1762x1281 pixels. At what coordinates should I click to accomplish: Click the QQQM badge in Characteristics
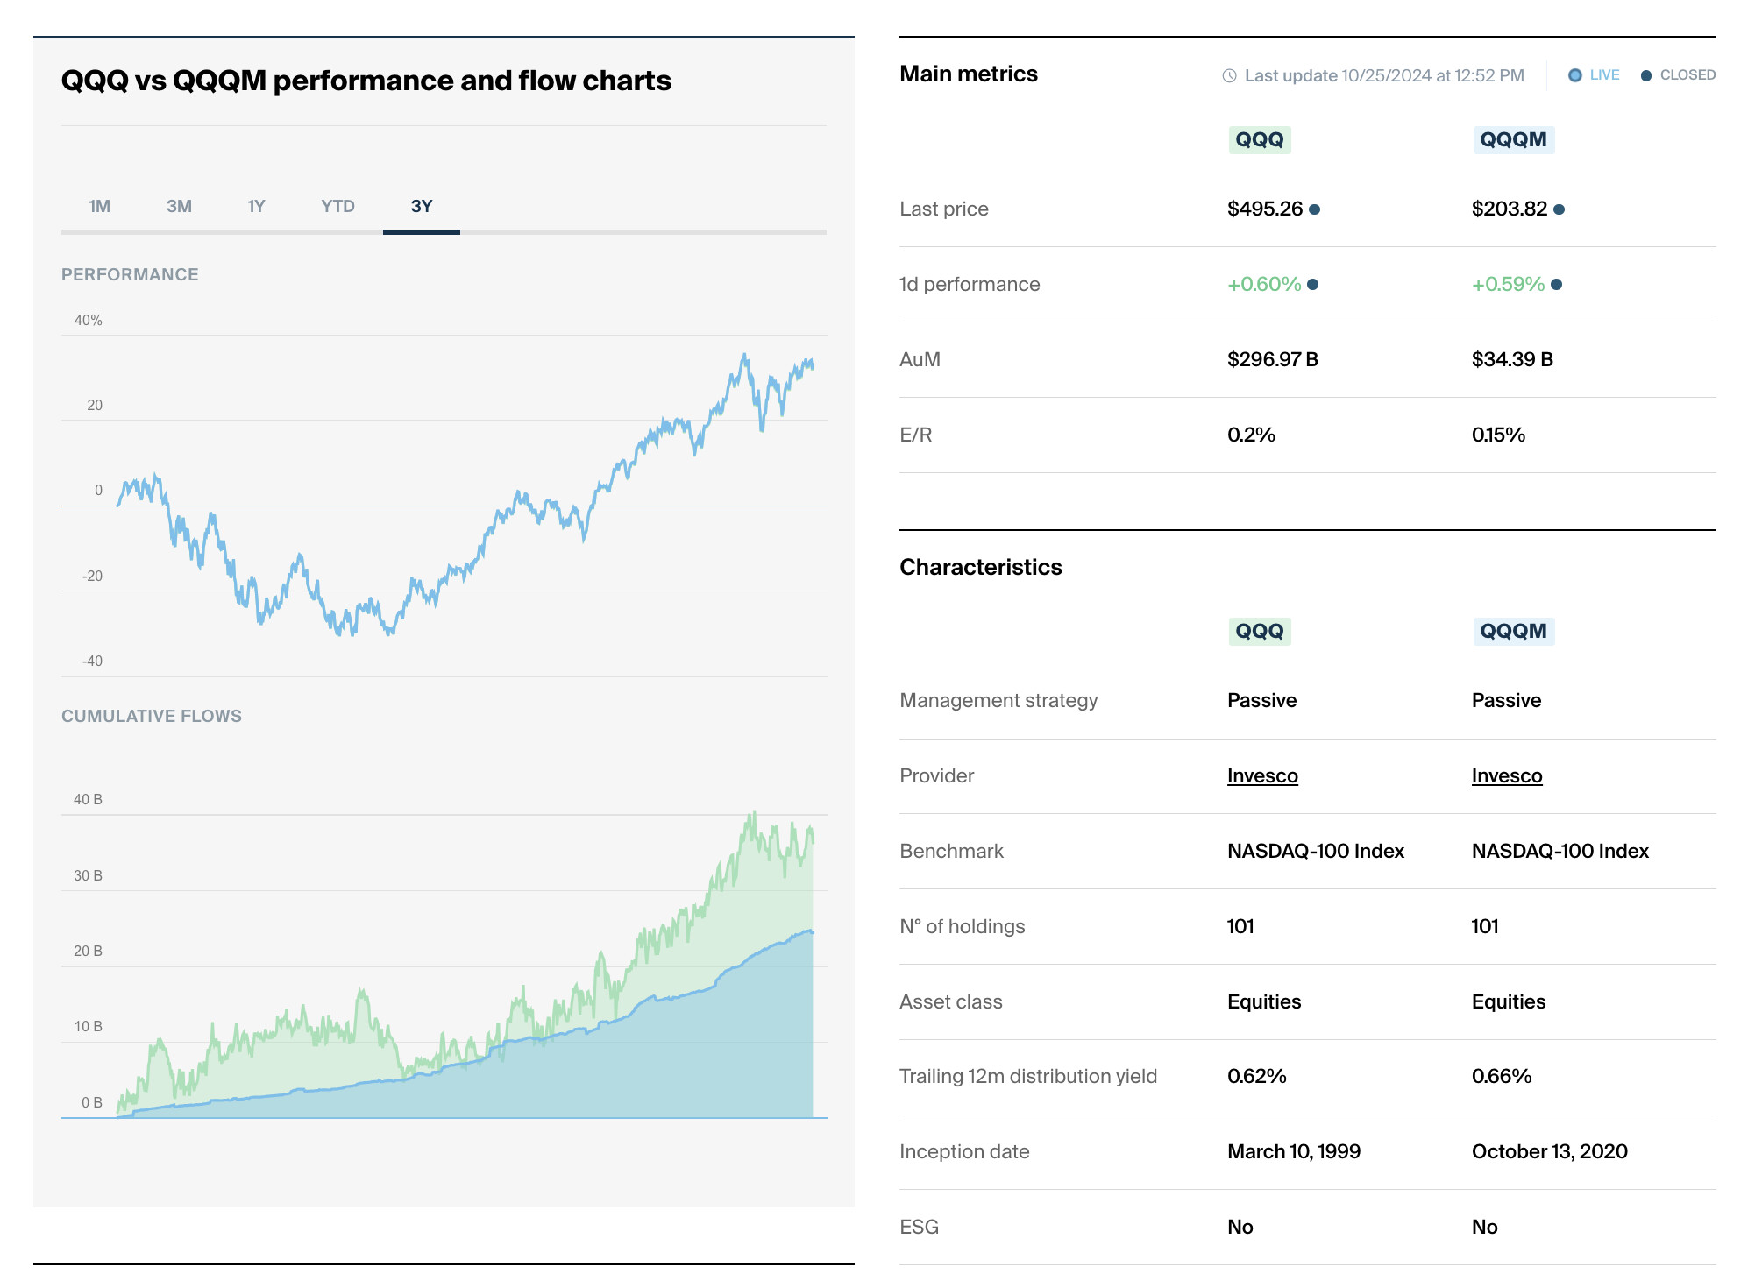[1514, 632]
